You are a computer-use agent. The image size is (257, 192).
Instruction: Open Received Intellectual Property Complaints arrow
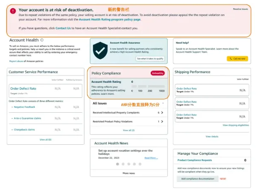click(162, 112)
